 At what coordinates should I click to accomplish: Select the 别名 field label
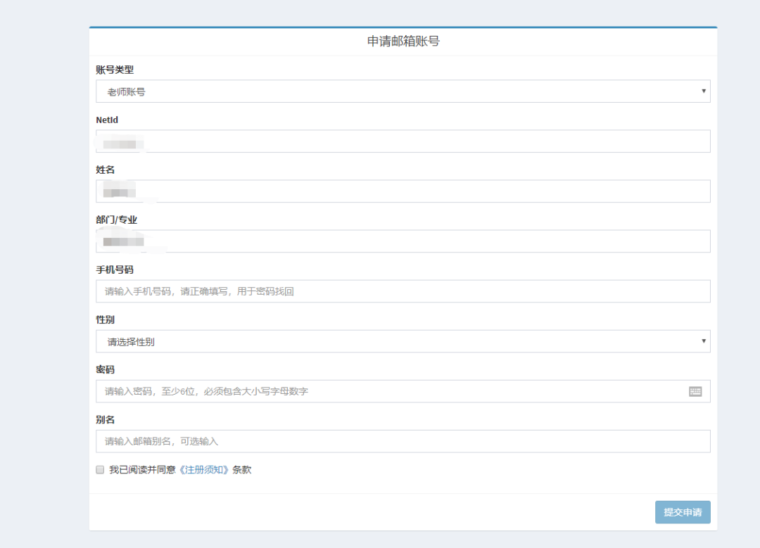click(x=105, y=419)
